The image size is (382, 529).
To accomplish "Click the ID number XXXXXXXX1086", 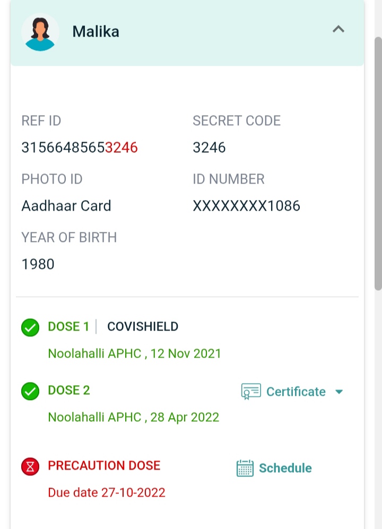I will click(246, 206).
